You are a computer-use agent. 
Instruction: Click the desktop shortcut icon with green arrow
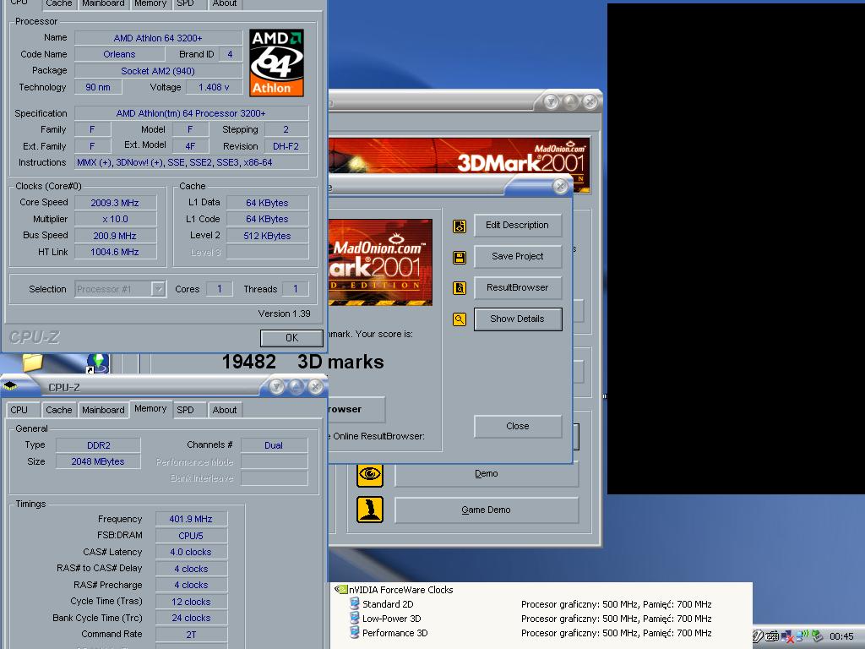[98, 363]
